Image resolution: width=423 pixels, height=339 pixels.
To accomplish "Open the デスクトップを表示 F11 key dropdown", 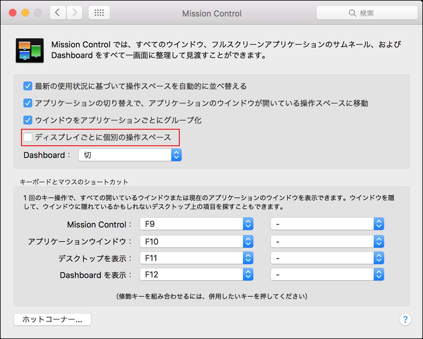I will click(x=196, y=258).
